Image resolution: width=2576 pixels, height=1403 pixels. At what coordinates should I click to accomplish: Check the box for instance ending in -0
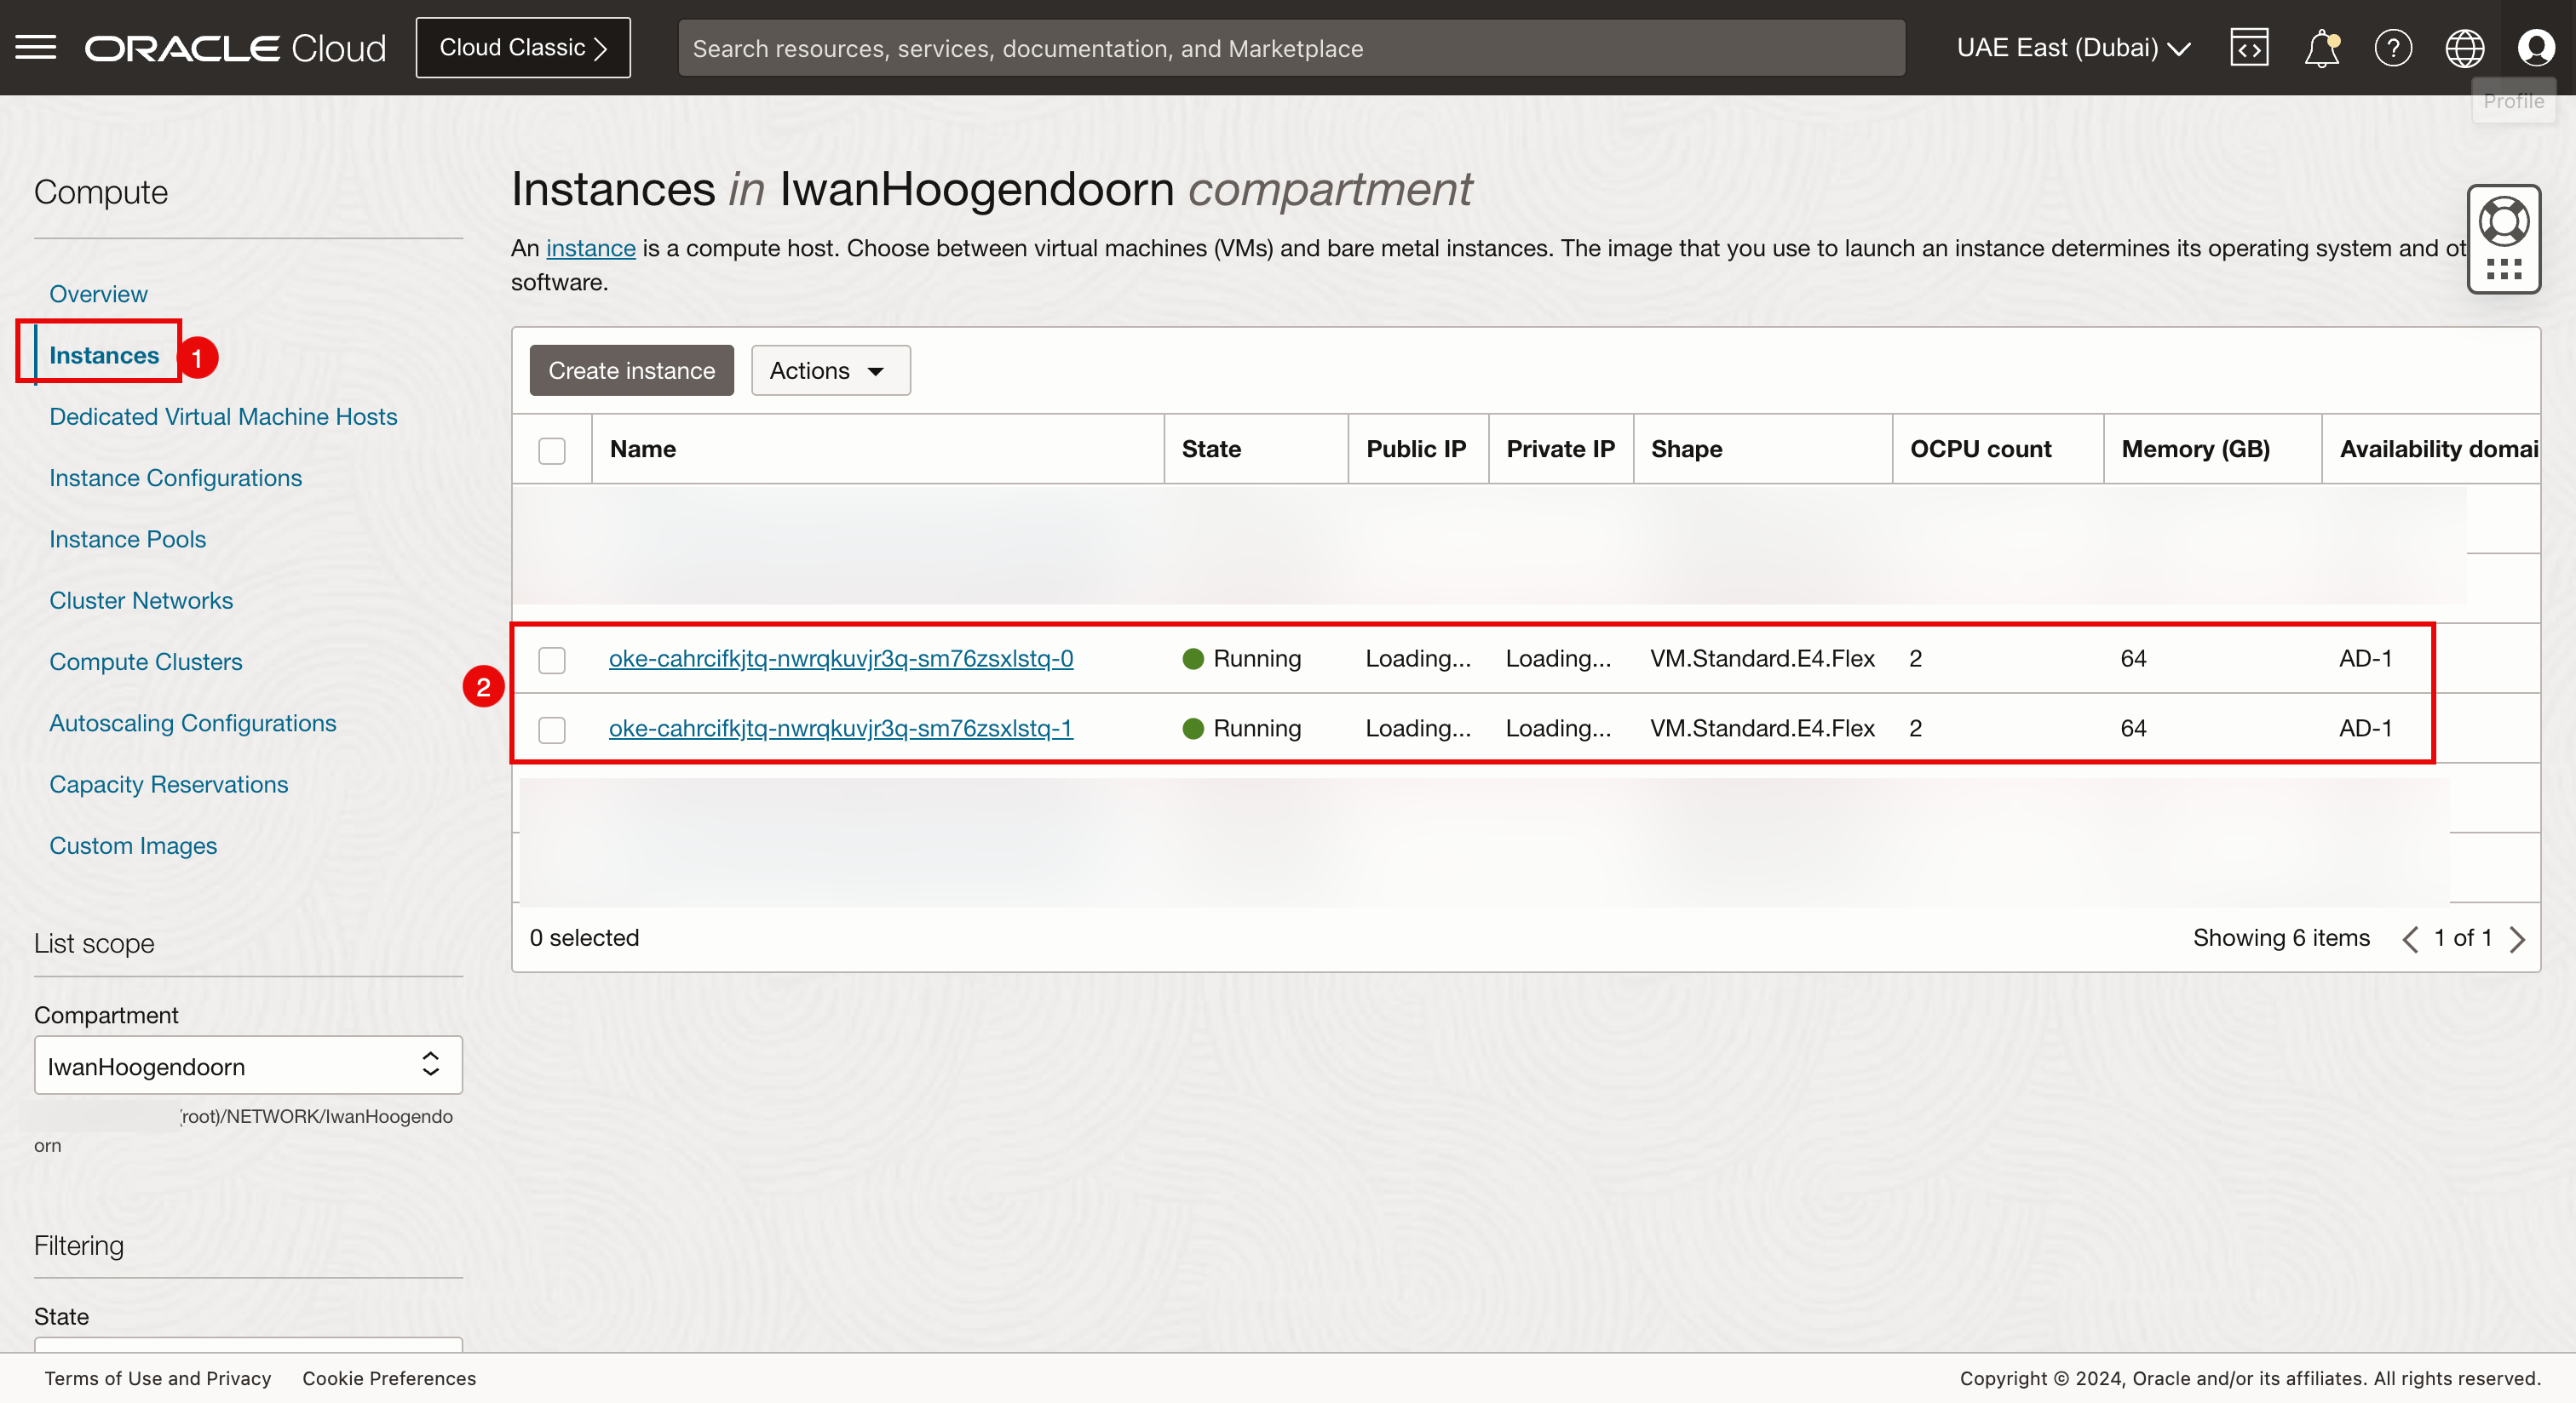point(552,660)
